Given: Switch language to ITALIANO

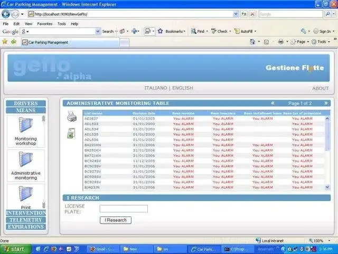Looking at the screenshot, I should pyautogui.click(x=156, y=88).
